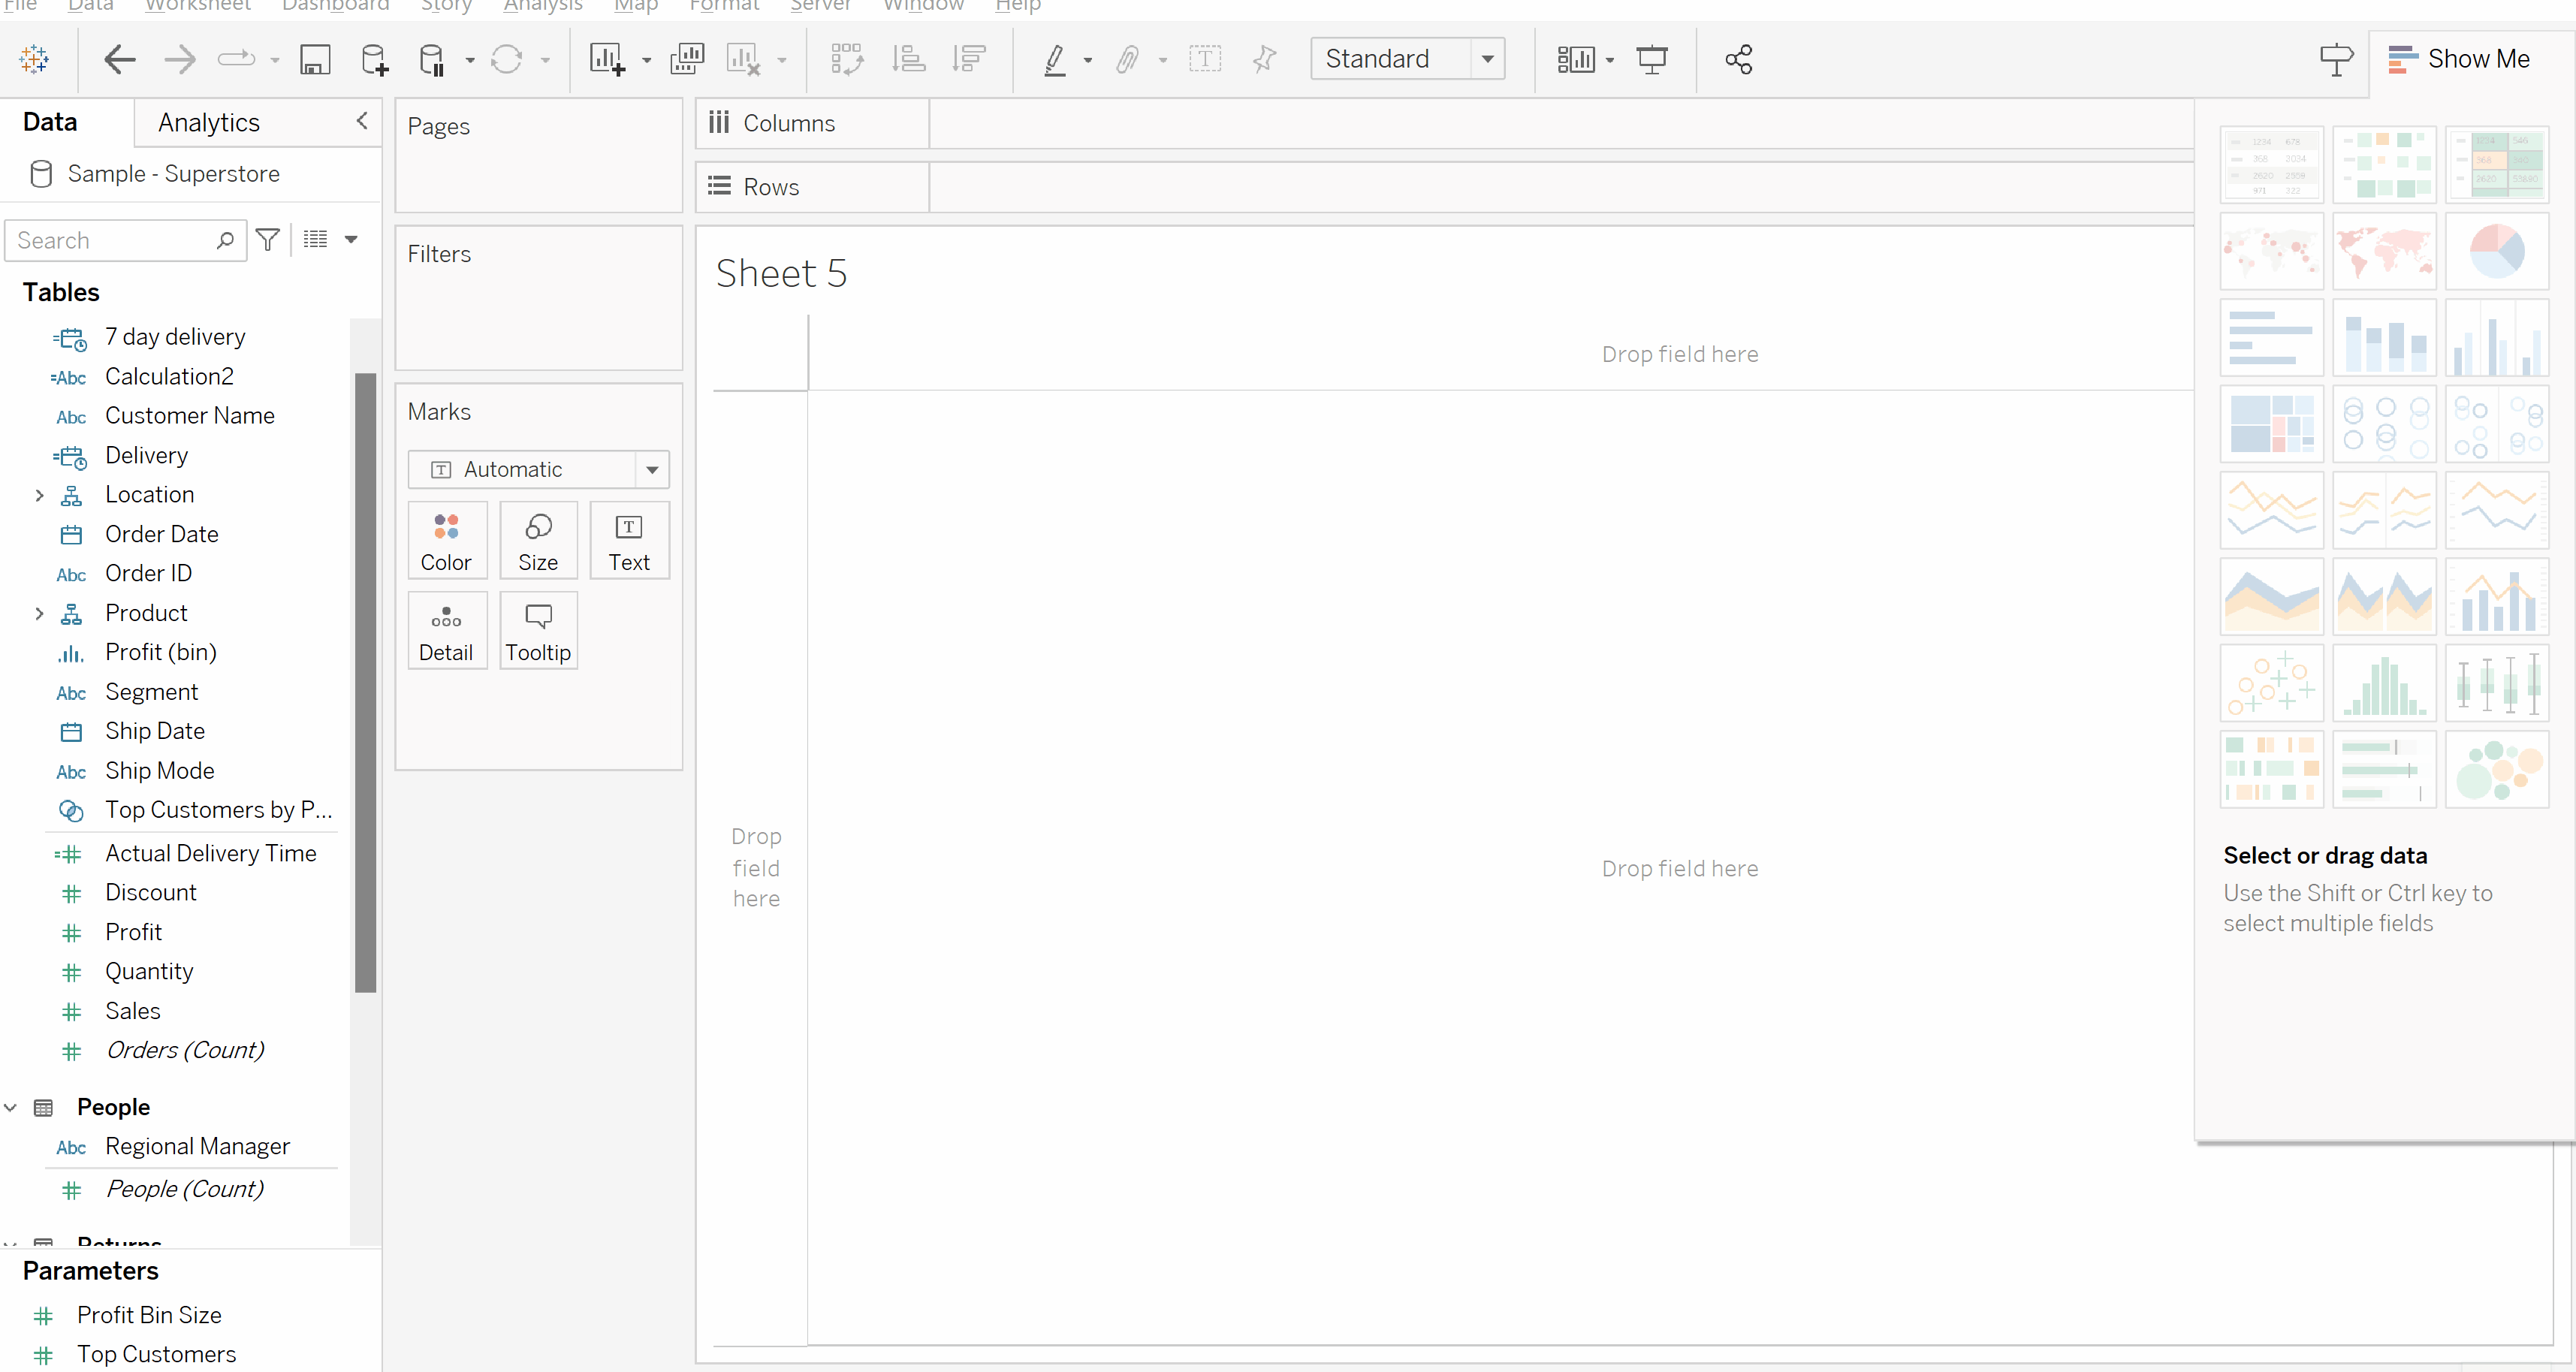
Task: Click the Undo back arrow
Action: coord(120,60)
